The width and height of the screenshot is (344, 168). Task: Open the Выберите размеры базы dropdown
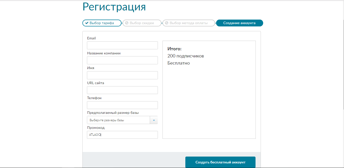(x=118, y=120)
